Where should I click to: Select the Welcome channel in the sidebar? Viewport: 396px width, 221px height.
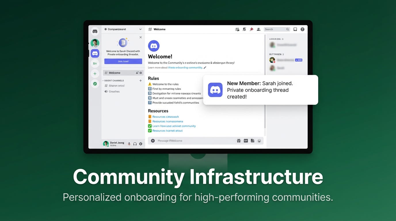tap(115, 73)
